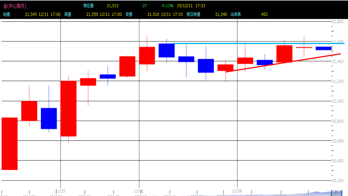Select the blue horizontal resistance line
Image resolution: width=348 pixels, height=196 pixels.
254,43
